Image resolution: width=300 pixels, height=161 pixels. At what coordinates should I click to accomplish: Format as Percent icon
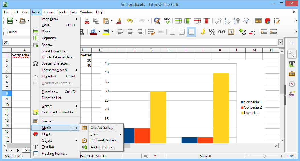(212, 32)
